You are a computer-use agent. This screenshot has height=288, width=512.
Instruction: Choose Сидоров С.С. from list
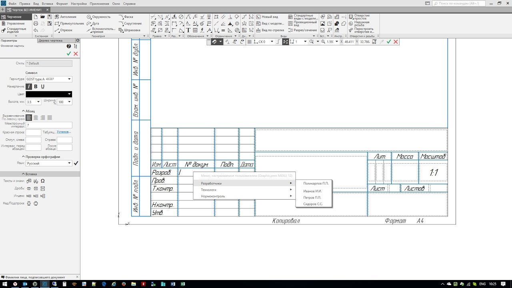click(313, 204)
